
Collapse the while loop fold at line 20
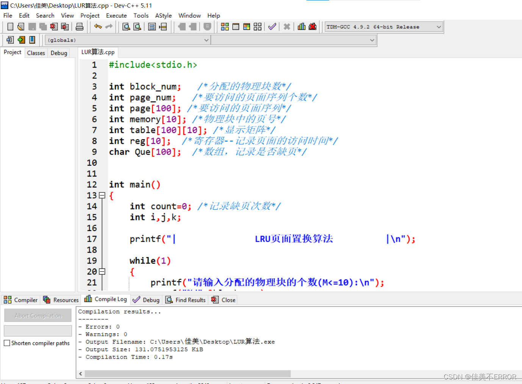(x=102, y=272)
